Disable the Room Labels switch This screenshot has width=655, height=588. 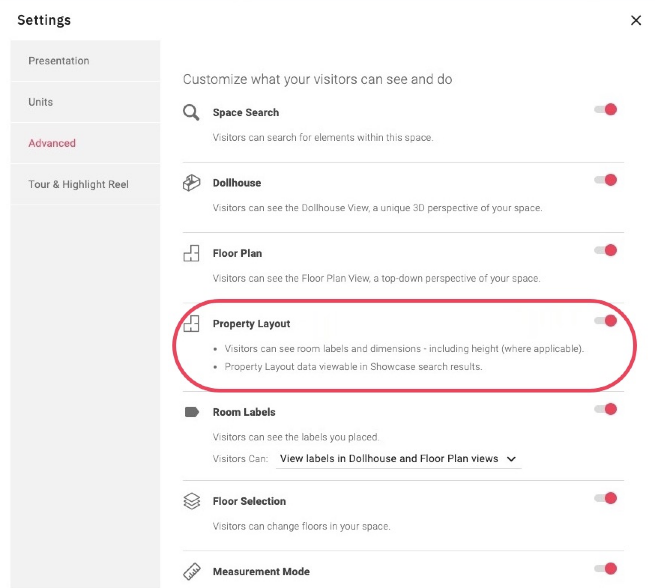tap(606, 409)
